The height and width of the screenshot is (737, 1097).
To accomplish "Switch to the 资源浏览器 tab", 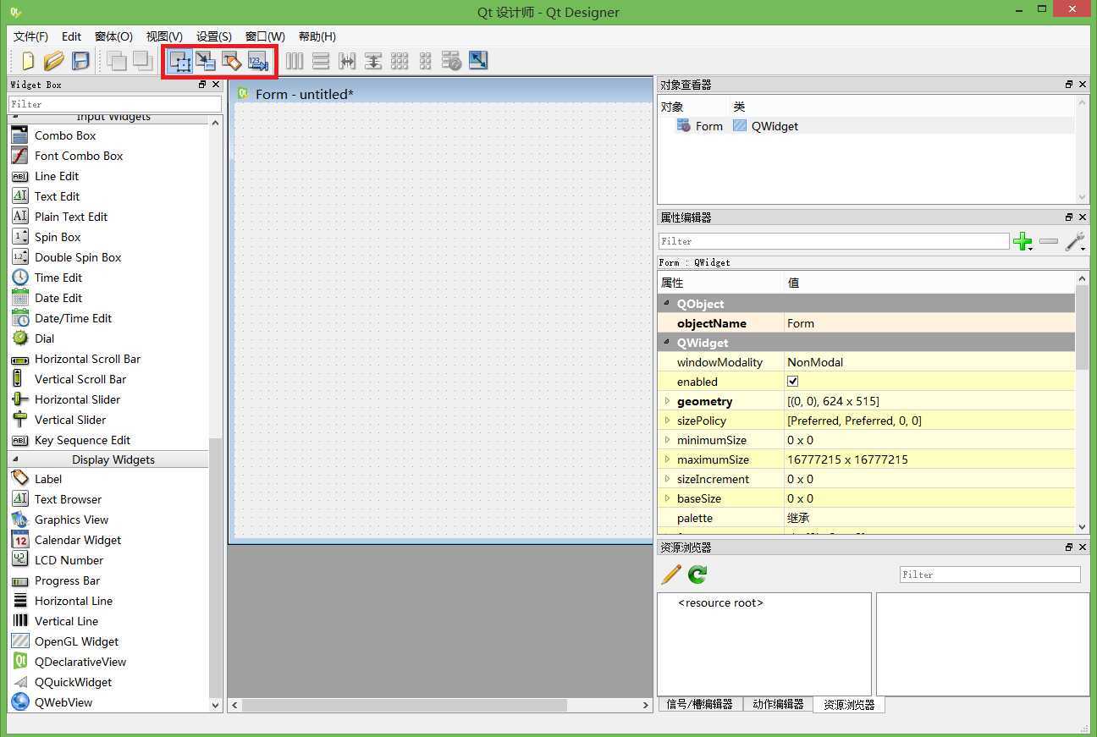I will tap(849, 704).
